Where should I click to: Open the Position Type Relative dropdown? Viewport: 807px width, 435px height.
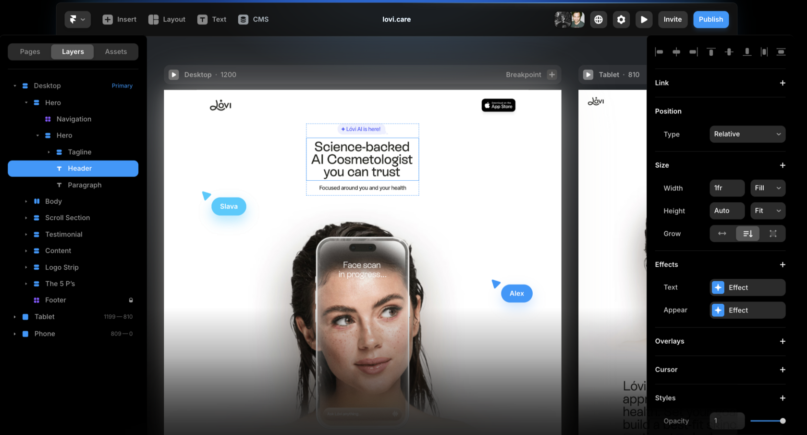747,134
